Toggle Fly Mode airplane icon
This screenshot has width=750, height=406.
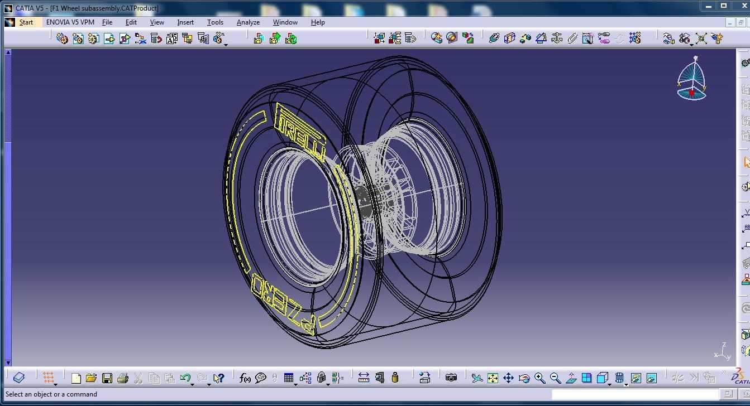pos(477,378)
